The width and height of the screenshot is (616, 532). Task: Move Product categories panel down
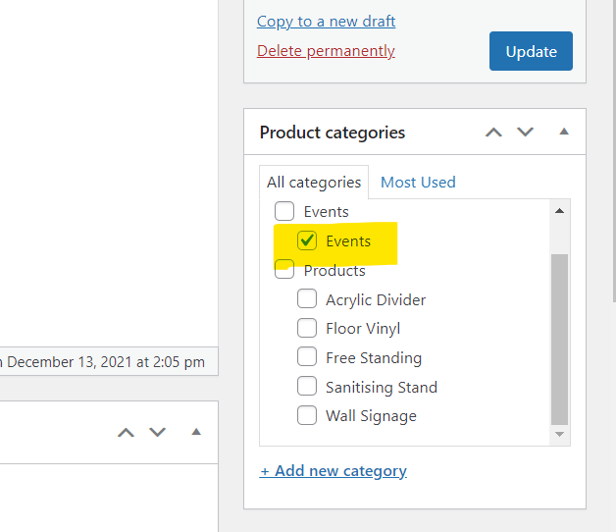coord(526,133)
